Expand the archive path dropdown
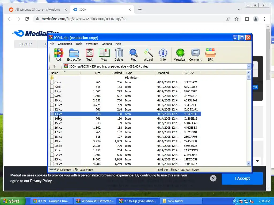This screenshot has width=274, height=205. [x=249, y=66]
